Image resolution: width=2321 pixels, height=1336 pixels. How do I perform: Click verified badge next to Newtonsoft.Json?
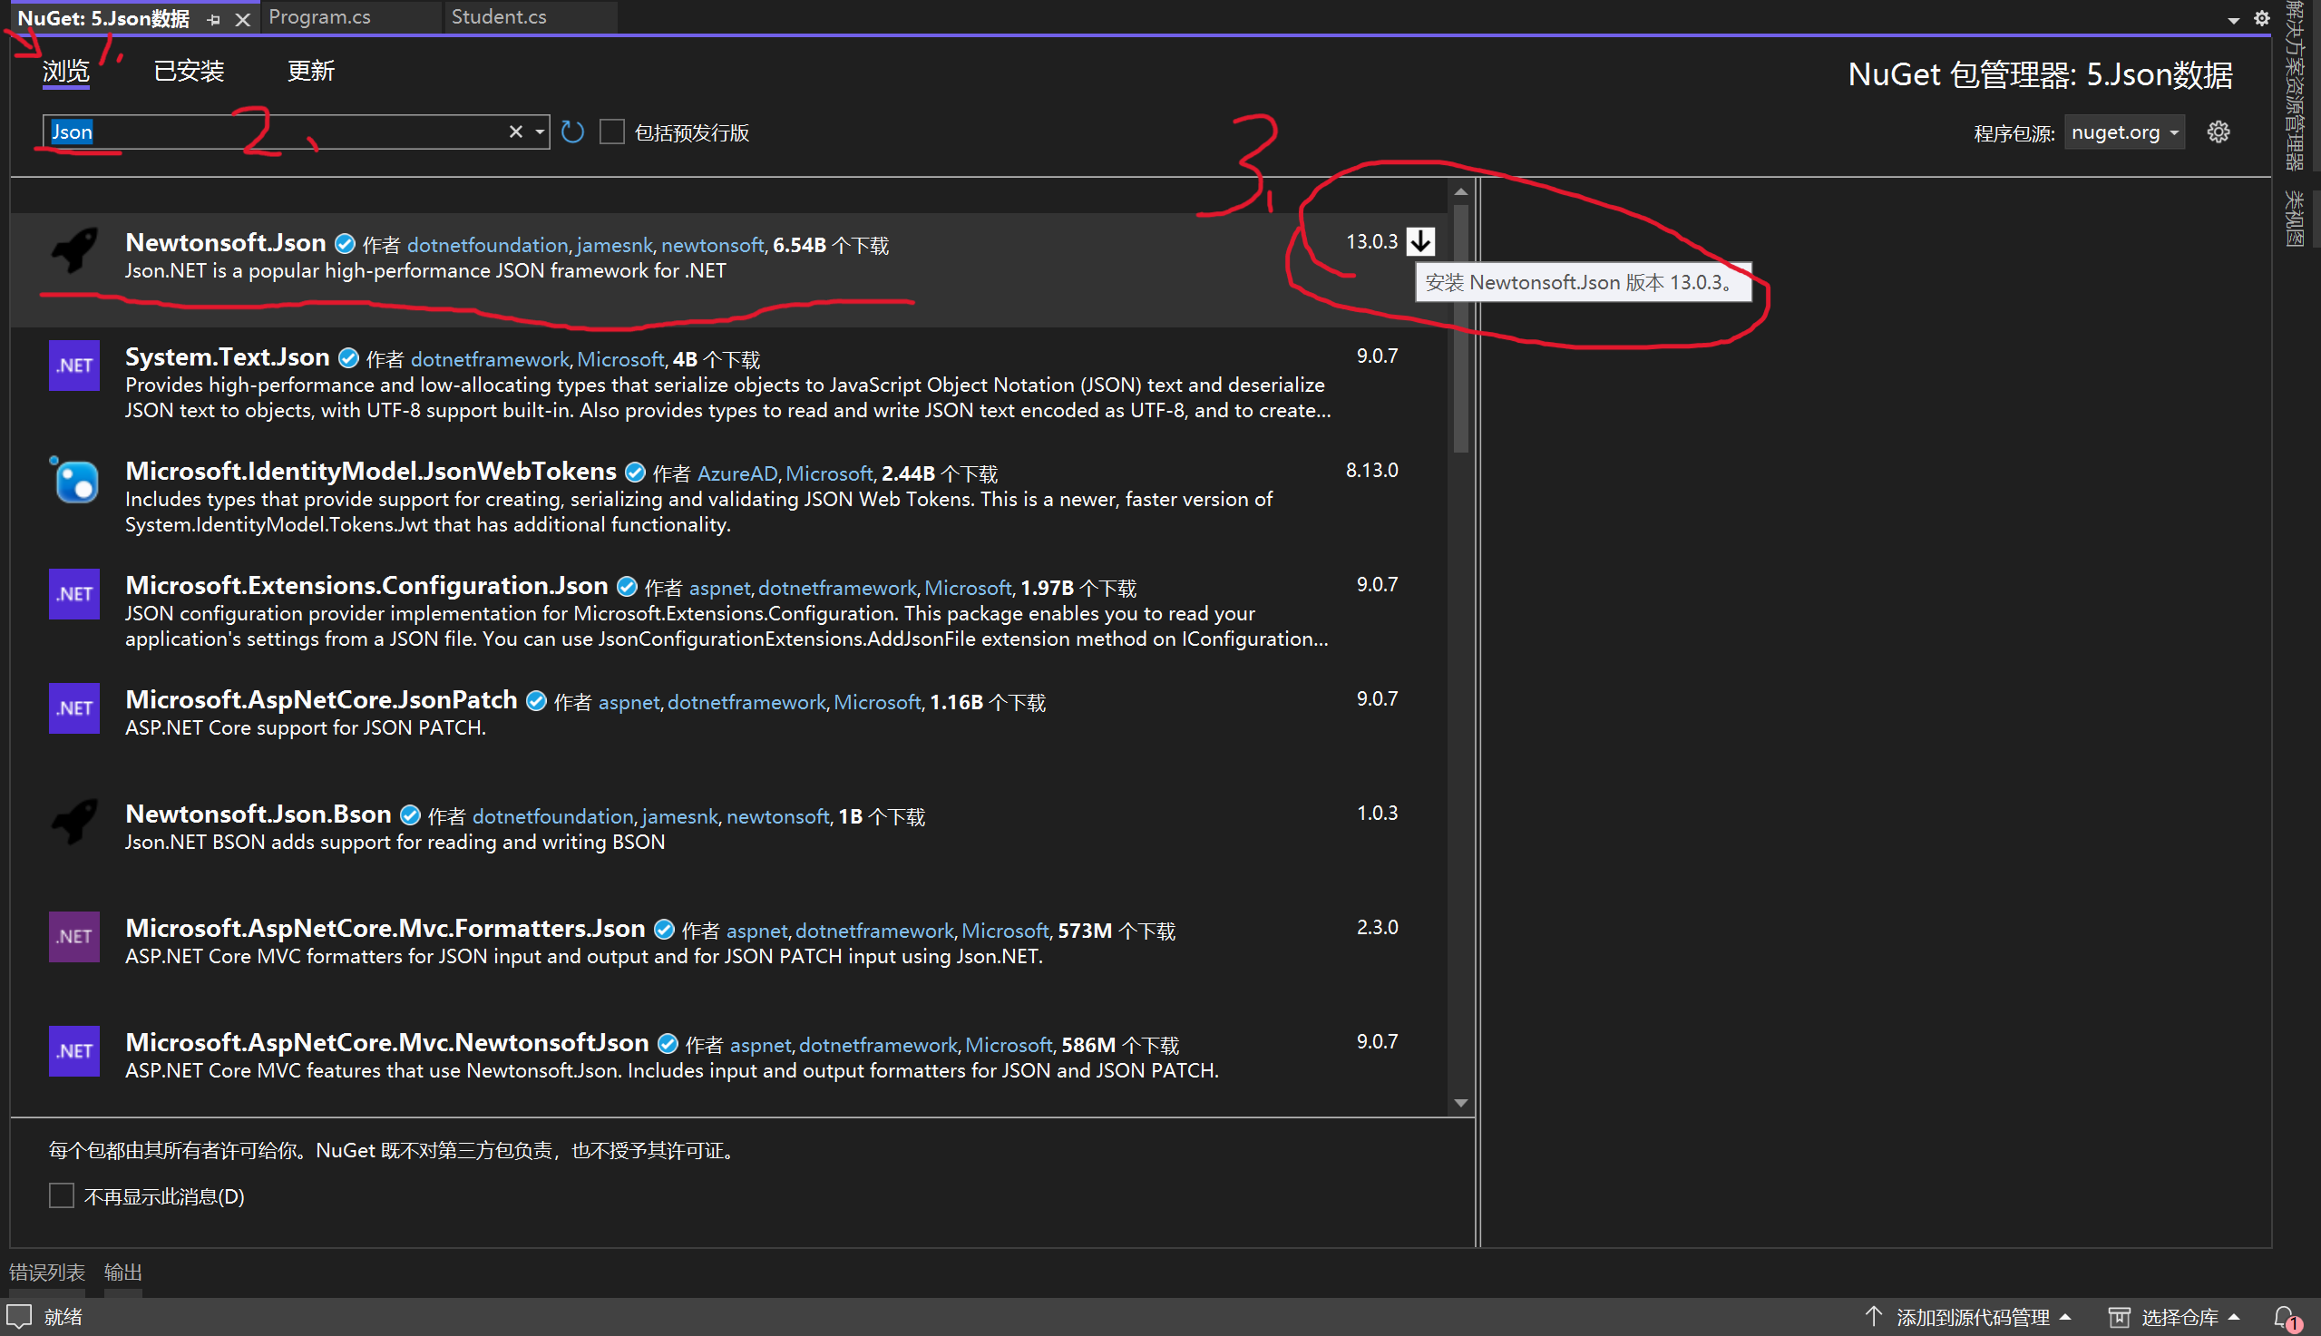(x=345, y=244)
